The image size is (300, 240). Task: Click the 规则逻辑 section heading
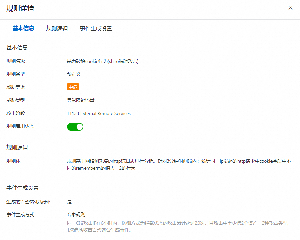(x=17, y=148)
